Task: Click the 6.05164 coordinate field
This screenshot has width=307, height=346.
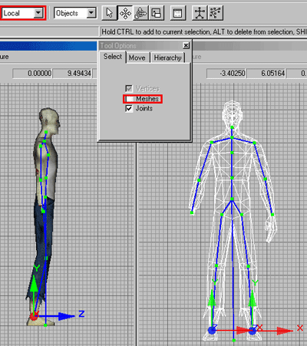Action: click(266, 74)
